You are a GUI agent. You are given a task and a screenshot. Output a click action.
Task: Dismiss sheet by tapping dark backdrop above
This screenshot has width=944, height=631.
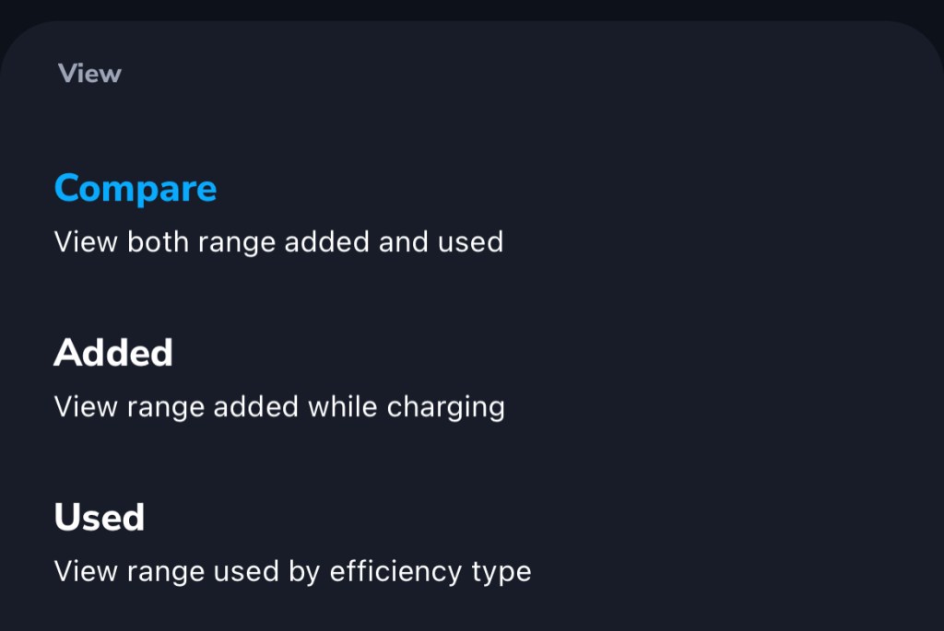472,8
